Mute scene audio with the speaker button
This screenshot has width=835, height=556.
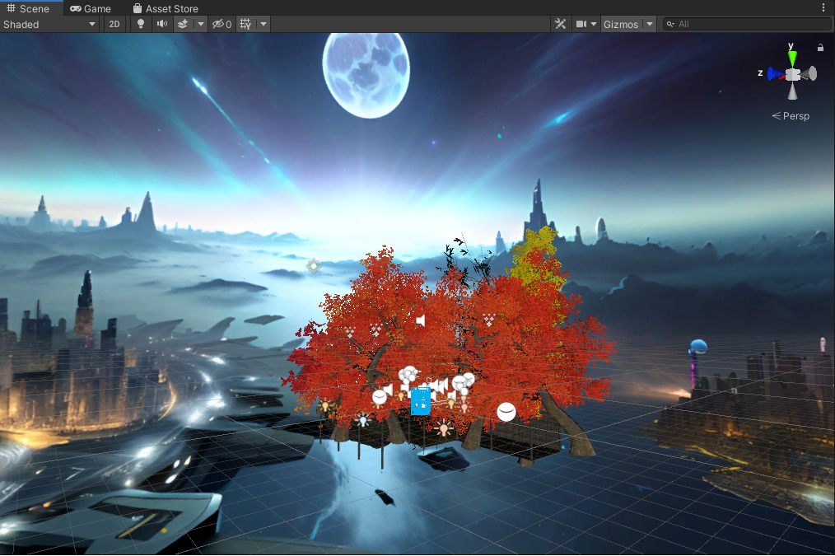(161, 24)
